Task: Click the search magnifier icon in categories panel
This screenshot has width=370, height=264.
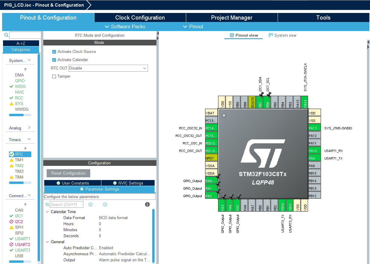Action: point(6,35)
